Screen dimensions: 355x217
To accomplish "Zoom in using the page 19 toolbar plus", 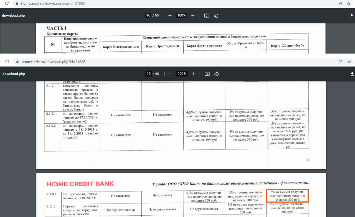I will click(x=193, y=74).
